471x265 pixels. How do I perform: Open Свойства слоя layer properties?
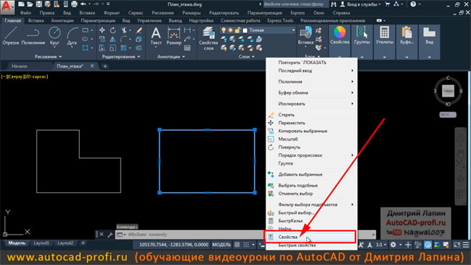click(208, 38)
